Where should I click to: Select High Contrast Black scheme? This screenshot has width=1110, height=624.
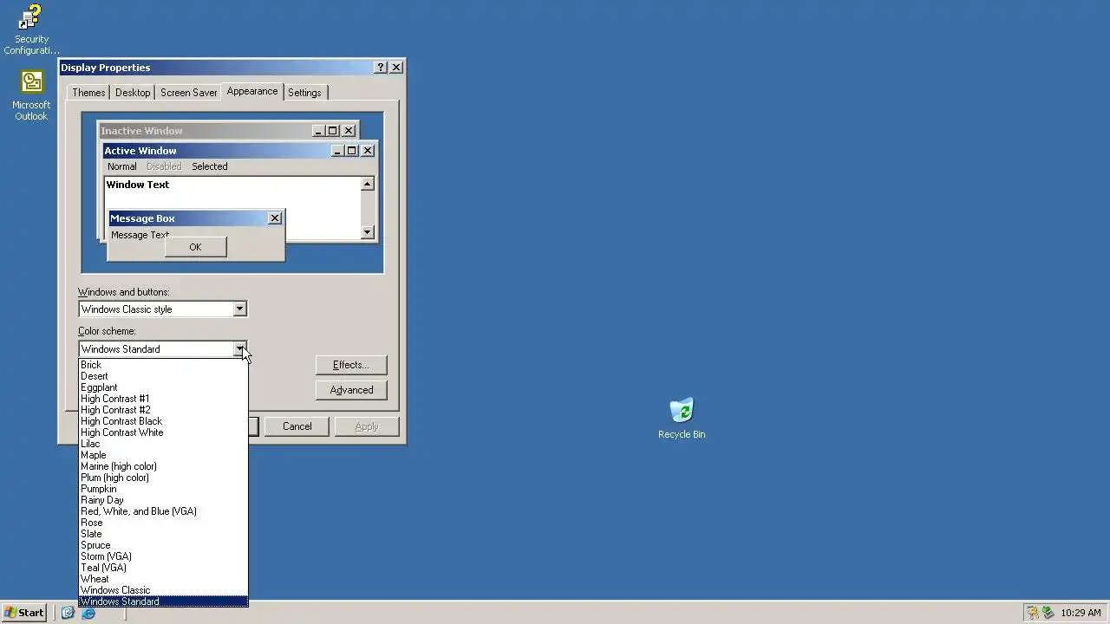[x=163, y=421]
